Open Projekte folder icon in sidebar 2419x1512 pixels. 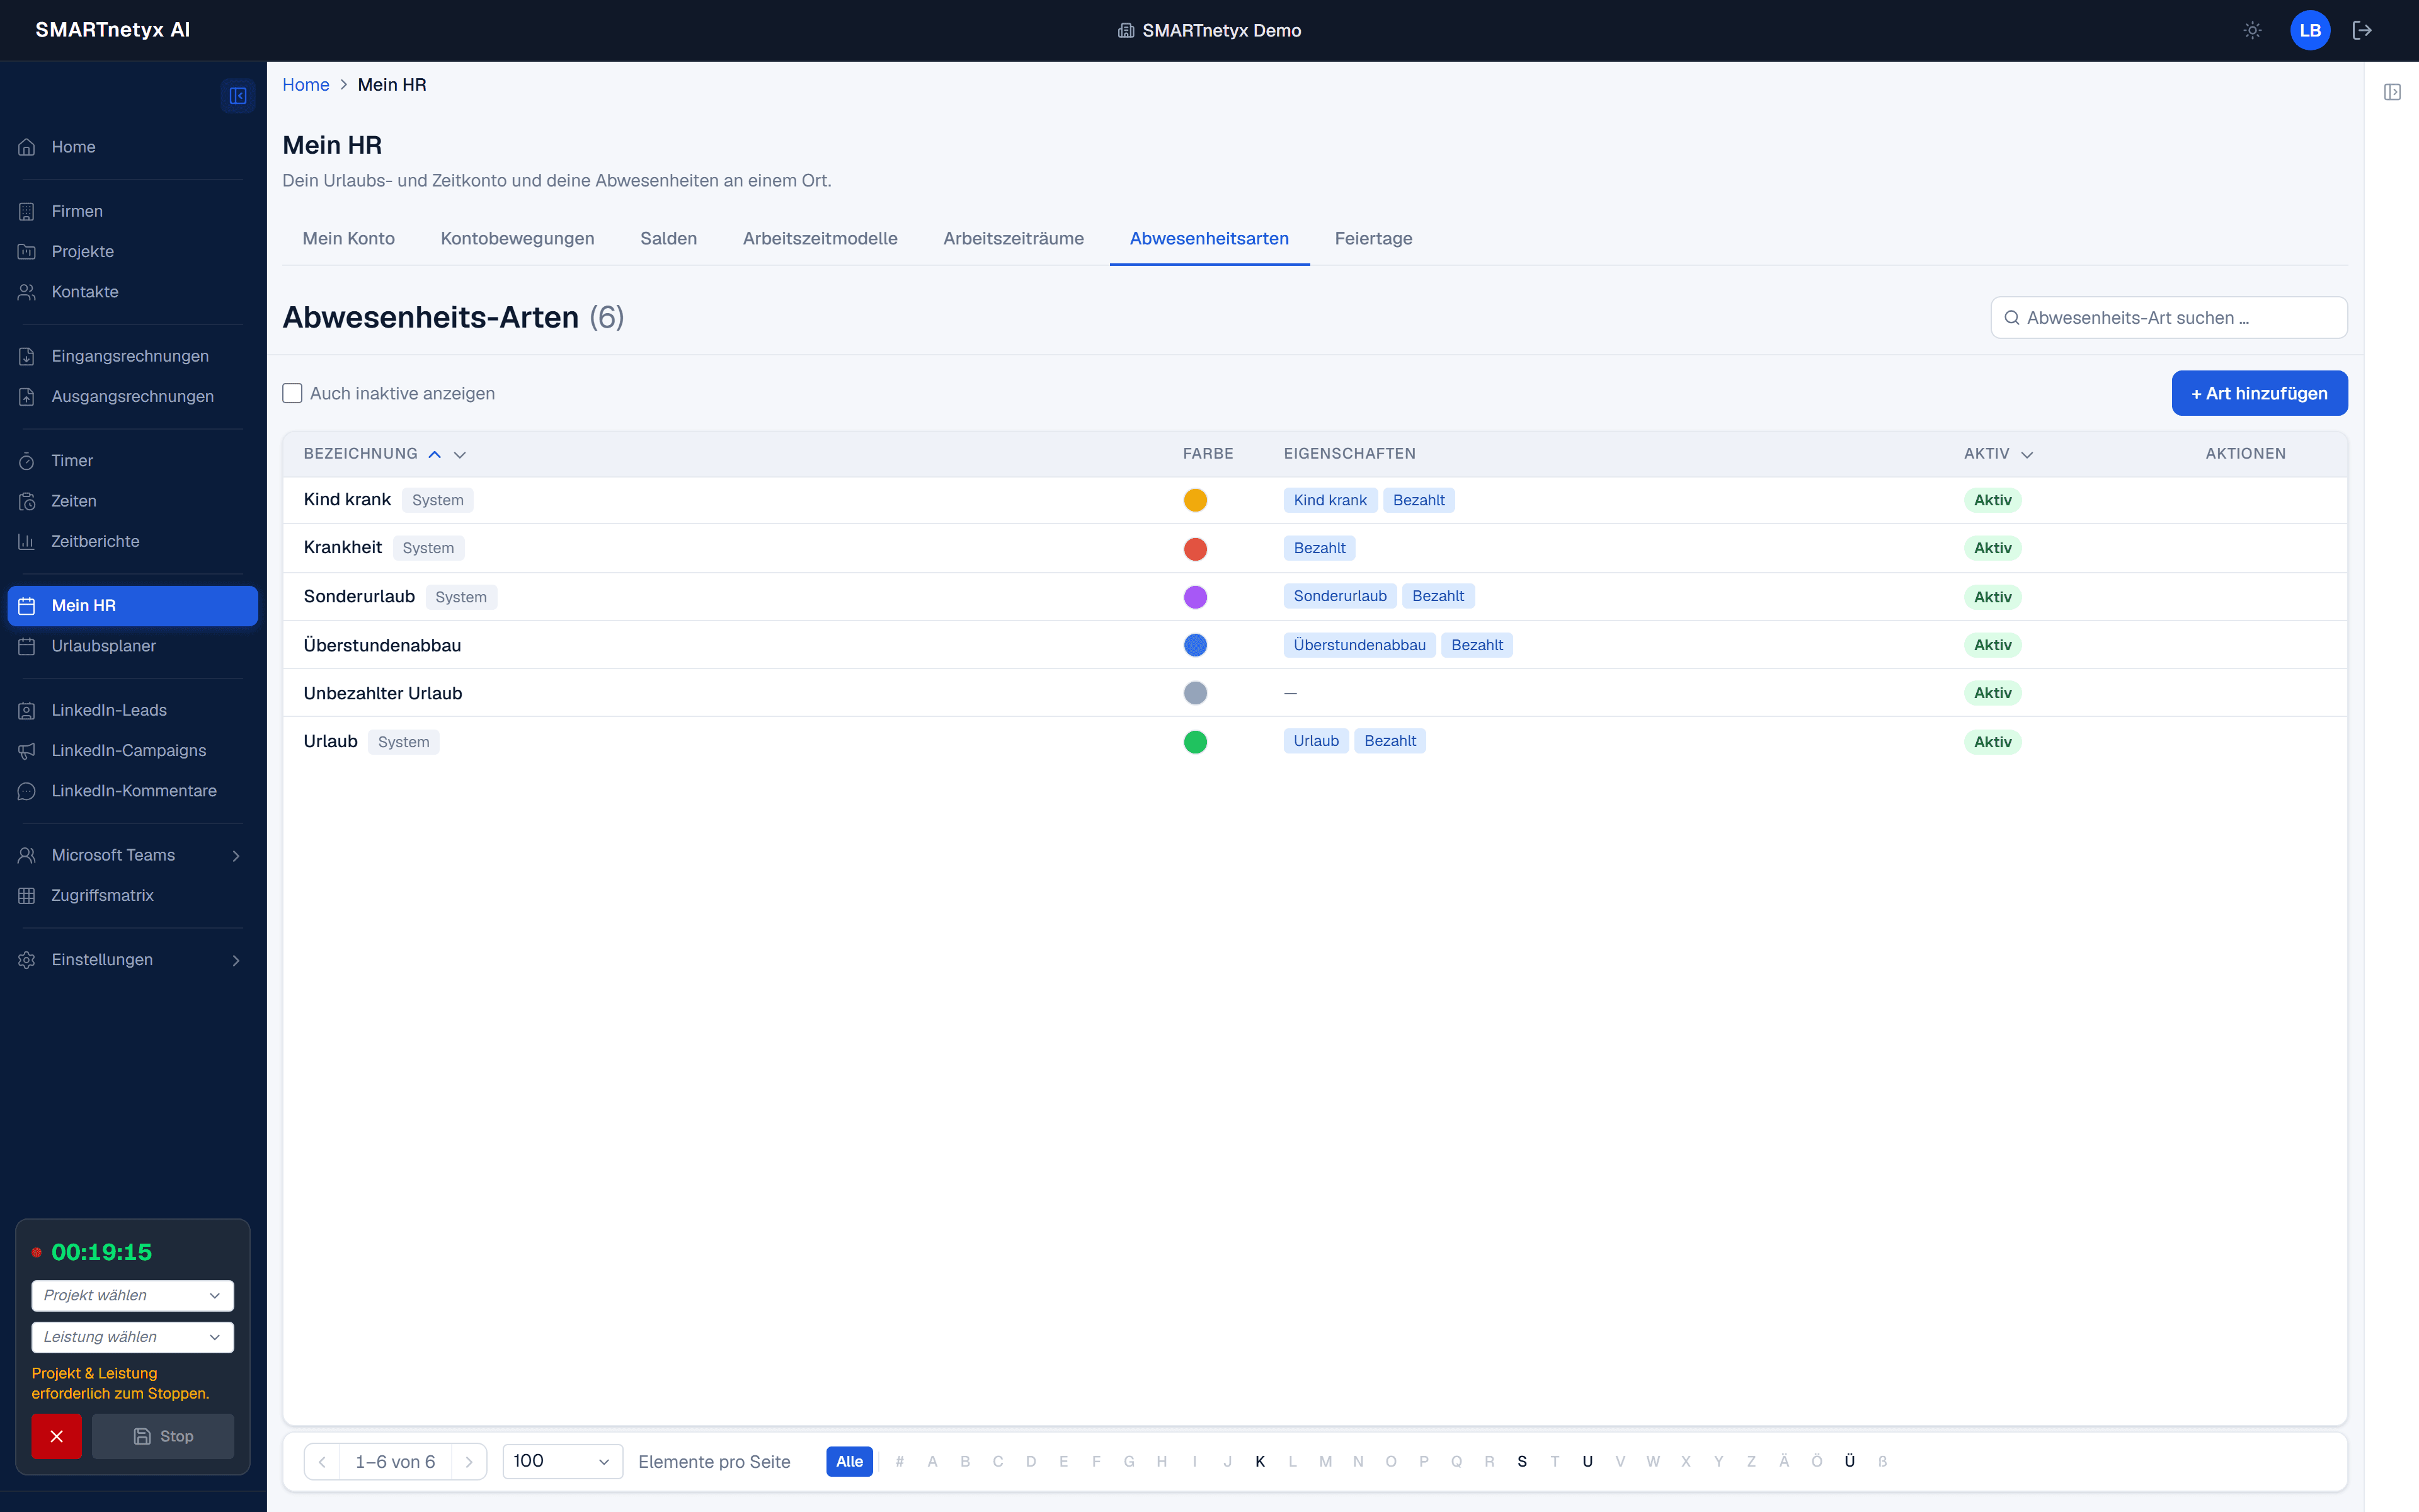pyautogui.click(x=27, y=251)
